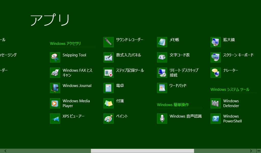
Task: Open the 文字コード表 icon
Action: pos(162,57)
